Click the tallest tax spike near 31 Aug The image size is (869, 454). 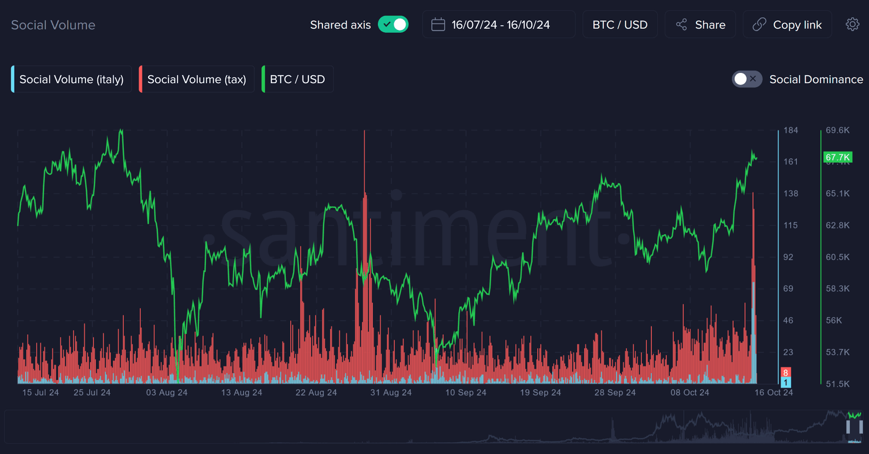[x=364, y=170]
